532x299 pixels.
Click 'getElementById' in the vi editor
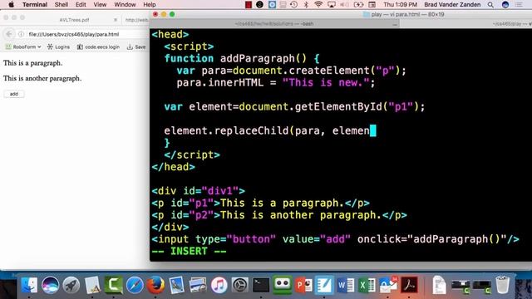coord(338,107)
